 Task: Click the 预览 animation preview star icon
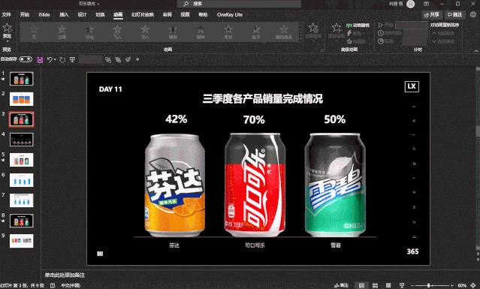[x=7, y=28]
